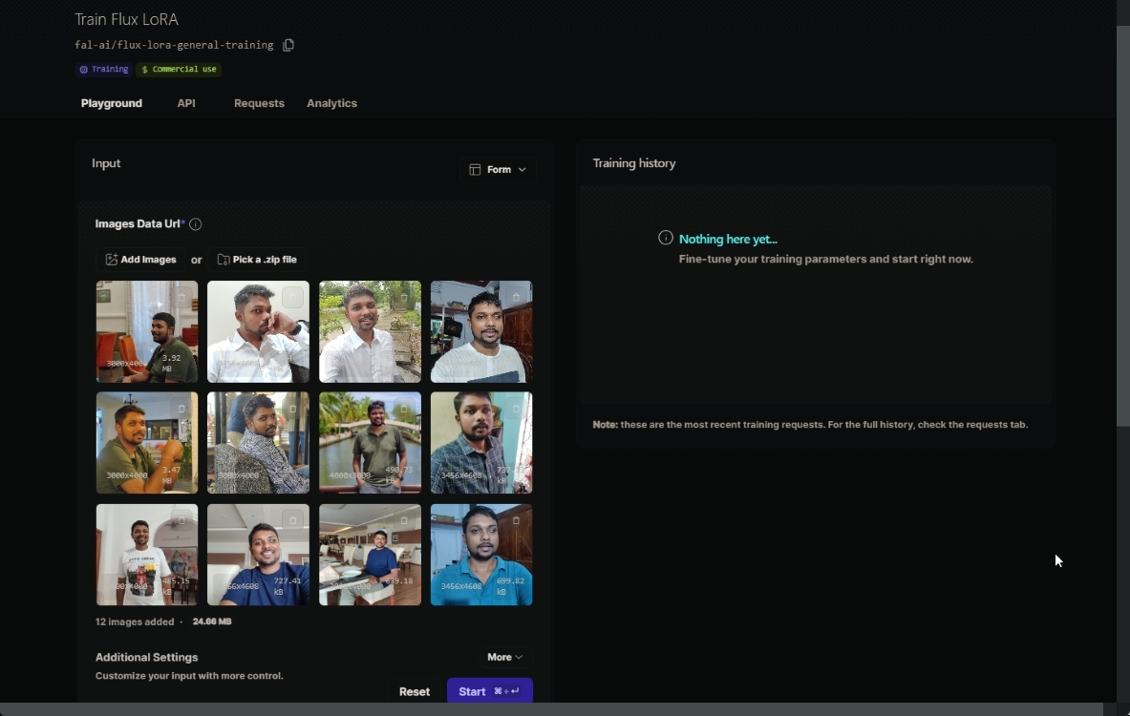
Task: Start the LoRA training
Action: [x=489, y=691]
